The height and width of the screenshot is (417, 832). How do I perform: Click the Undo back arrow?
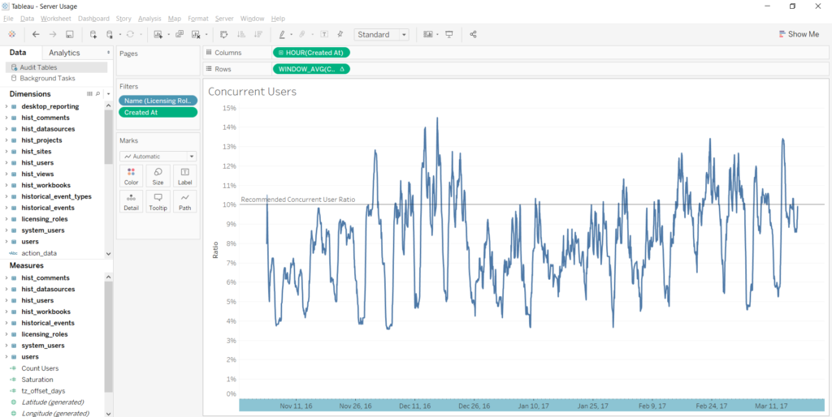click(36, 35)
